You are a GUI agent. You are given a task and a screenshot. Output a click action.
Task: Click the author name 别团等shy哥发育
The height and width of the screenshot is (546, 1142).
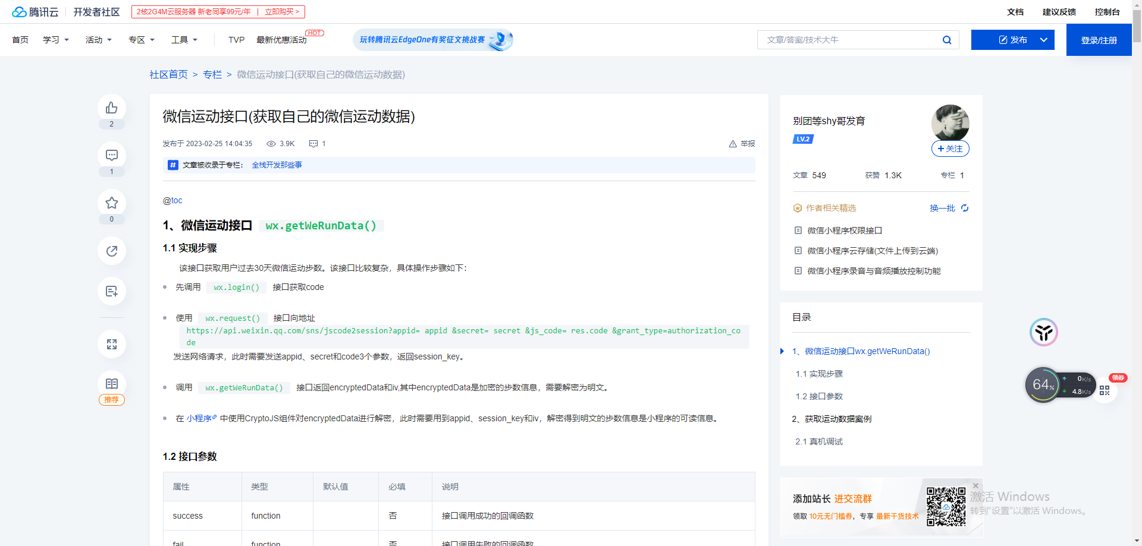829,121
